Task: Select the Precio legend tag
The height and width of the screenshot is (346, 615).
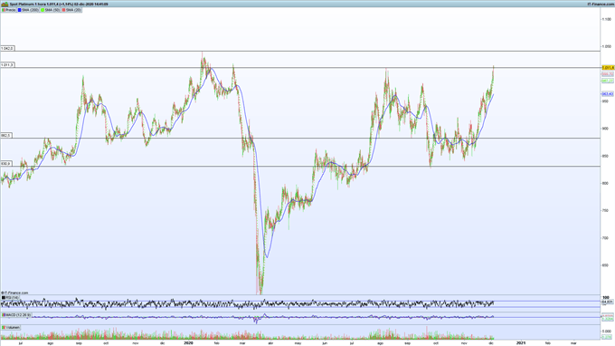Action: point(9,10)
